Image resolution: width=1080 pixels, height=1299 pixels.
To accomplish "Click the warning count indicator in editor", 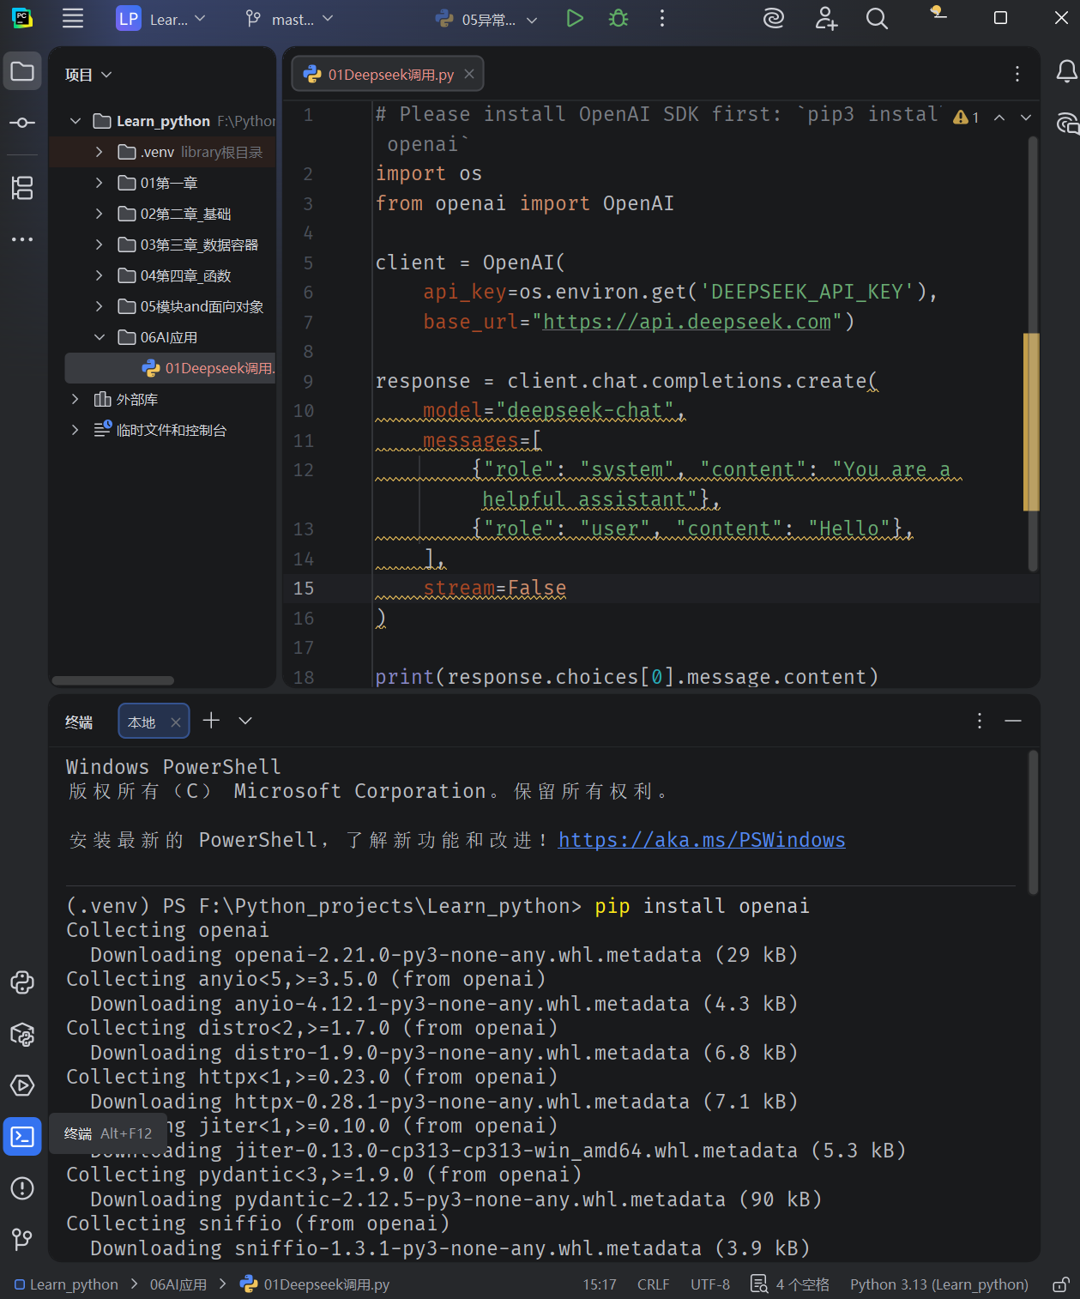I will 966,117.
